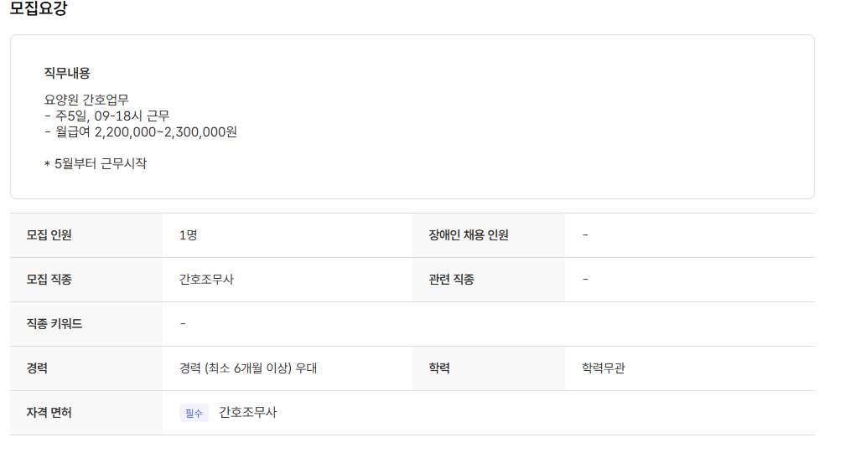Click the 주5일, 09-18시 근무 line
The width and height of the screenshot is (861, 453).
pyautogui.click(x=107, y=116)
